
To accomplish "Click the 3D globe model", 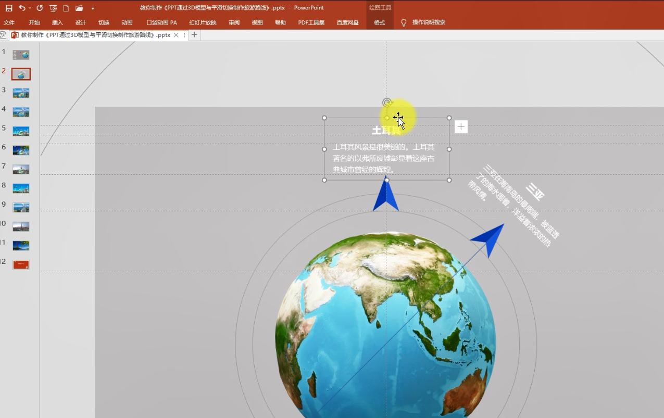I will point(385,324).
